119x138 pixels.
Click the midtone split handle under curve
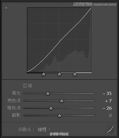59,74
